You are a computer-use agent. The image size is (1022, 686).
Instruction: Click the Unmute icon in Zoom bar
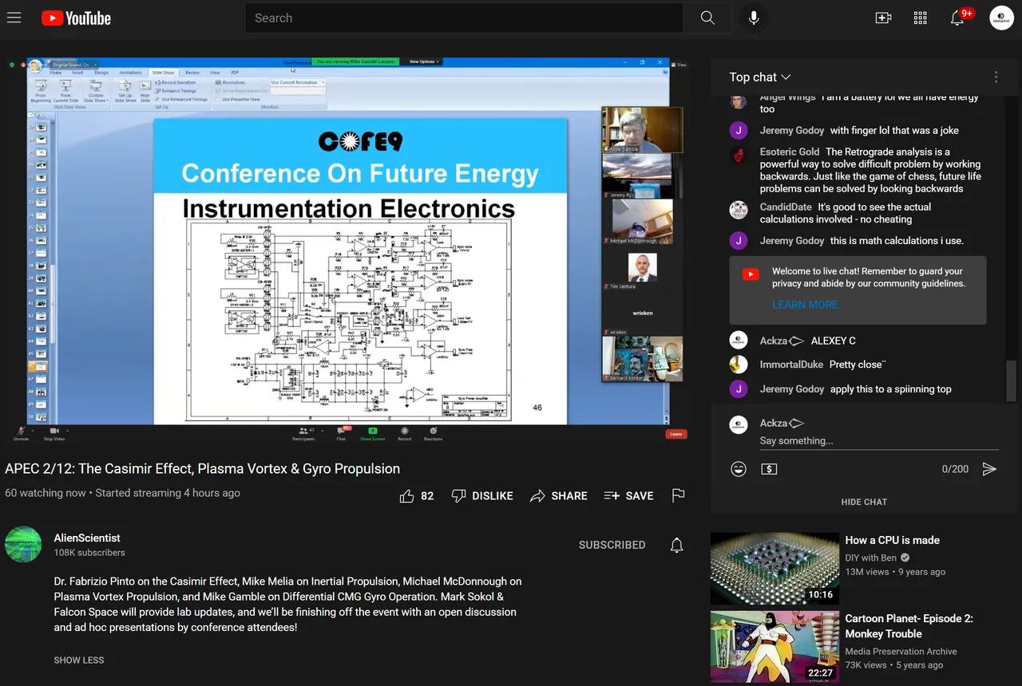tap(21, 433)
